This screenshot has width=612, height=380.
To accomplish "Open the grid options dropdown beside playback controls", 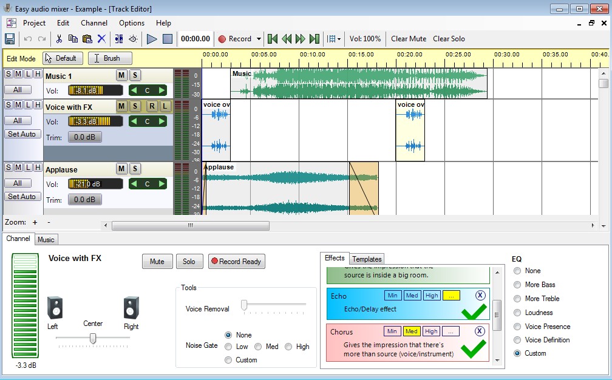I will [x=338, y=38].
